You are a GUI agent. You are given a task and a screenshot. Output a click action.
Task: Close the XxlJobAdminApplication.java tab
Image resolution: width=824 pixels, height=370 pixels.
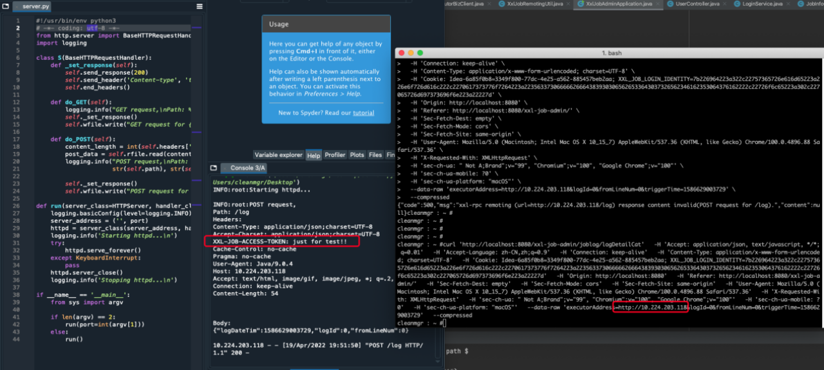click(x=657, y=4)
